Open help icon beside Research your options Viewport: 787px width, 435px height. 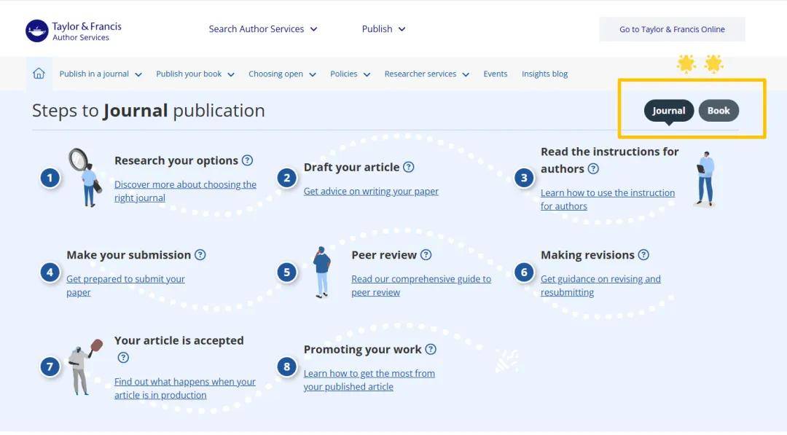247,160
